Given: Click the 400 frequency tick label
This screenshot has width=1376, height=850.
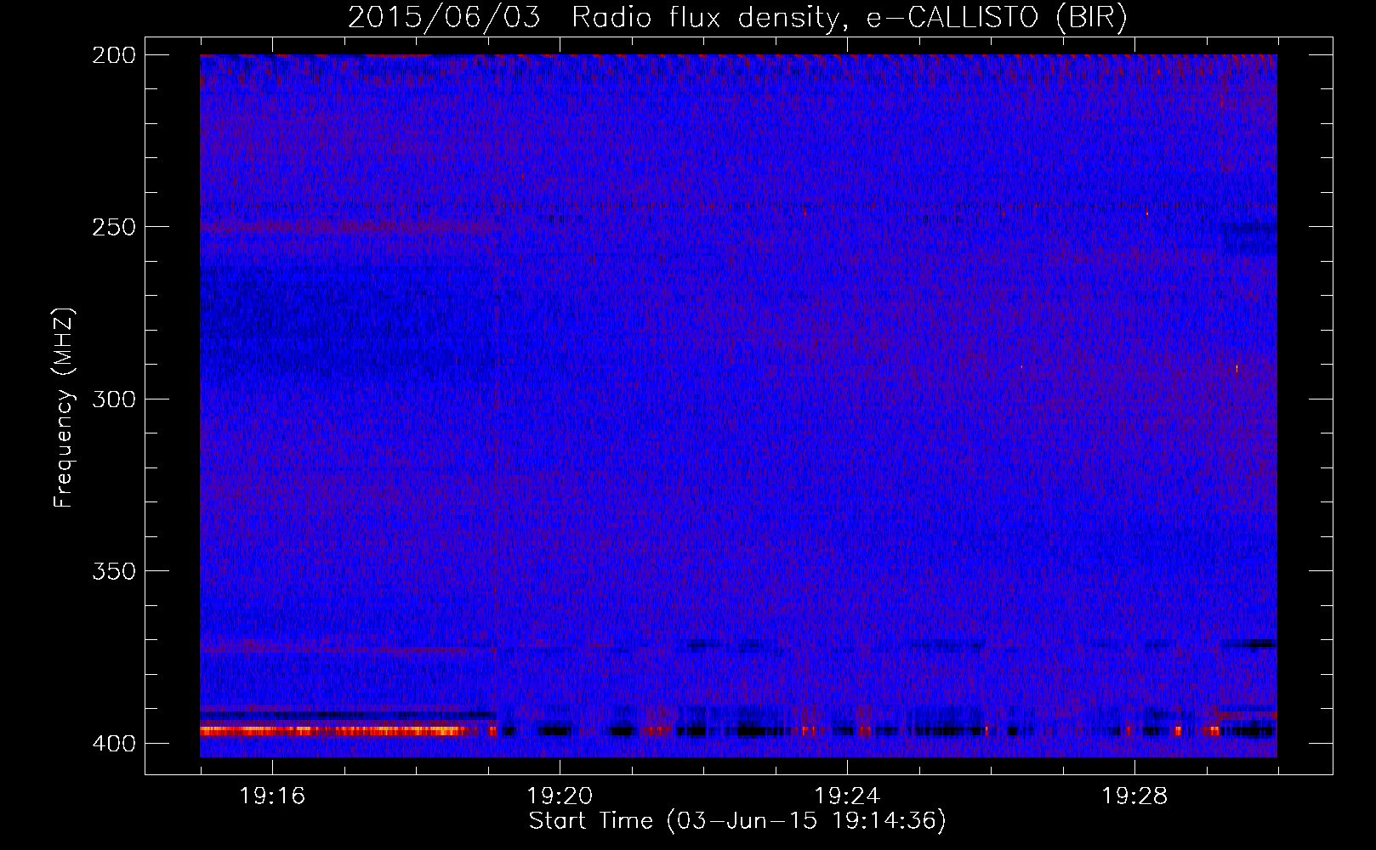Looking at the screenshot, I should tap(114, 744).
